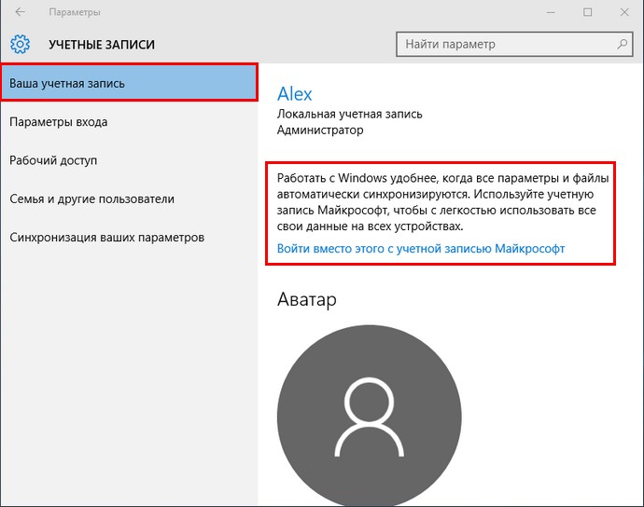Go back using the arrow in title bar
The height and width of the screenshot is (507, 644).
(20, 12)
